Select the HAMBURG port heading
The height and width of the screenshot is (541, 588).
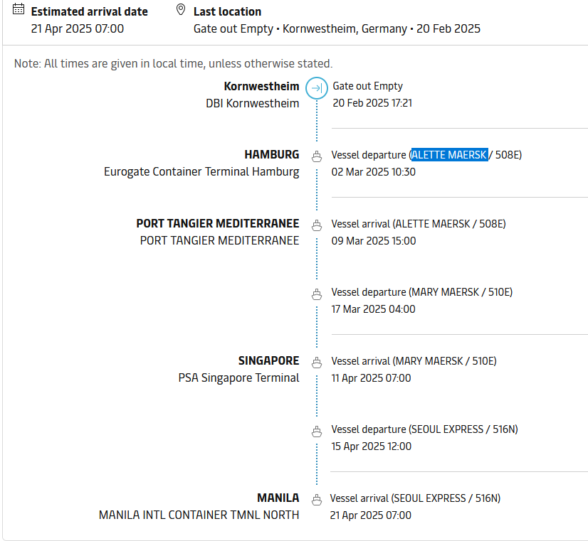point(272,155)
